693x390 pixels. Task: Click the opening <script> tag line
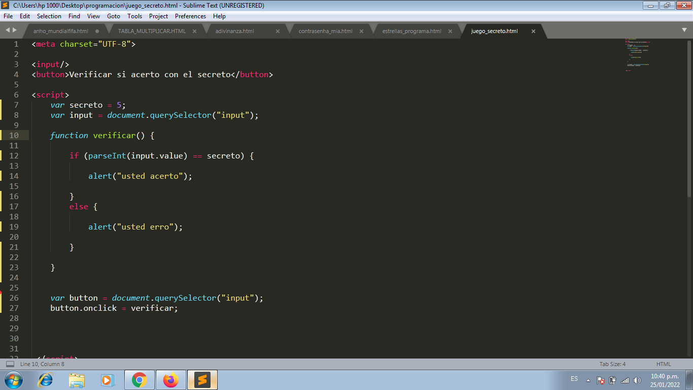point(50,95)
